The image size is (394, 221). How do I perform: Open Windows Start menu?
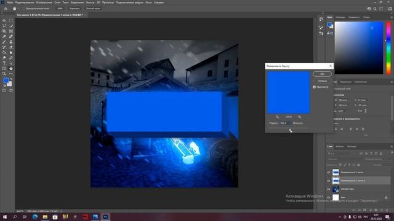pyautogui.click(x=5, y=217)
